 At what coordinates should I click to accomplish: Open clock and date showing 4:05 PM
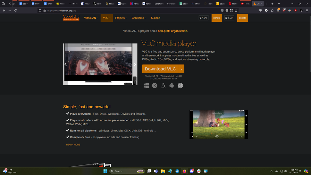point(294,171)
